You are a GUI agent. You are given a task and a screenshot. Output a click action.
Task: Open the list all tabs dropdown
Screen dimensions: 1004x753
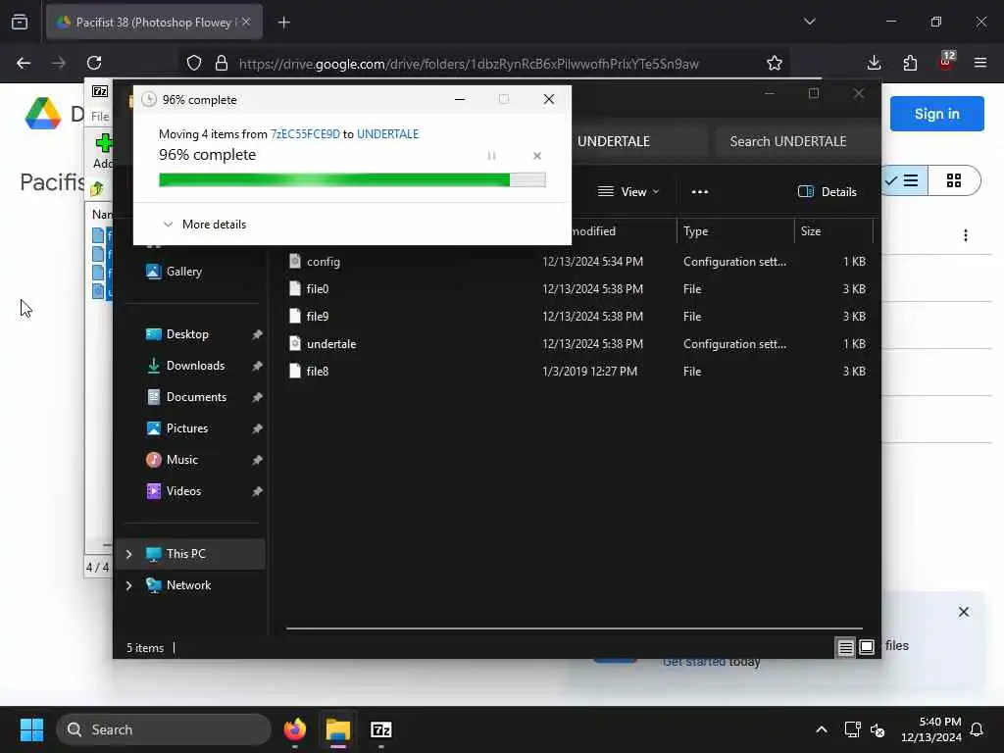[809, 22]
